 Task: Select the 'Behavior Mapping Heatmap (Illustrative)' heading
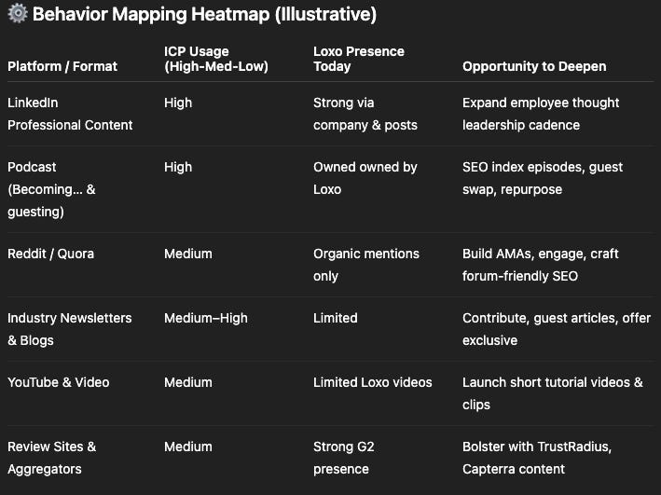(204, 14)
